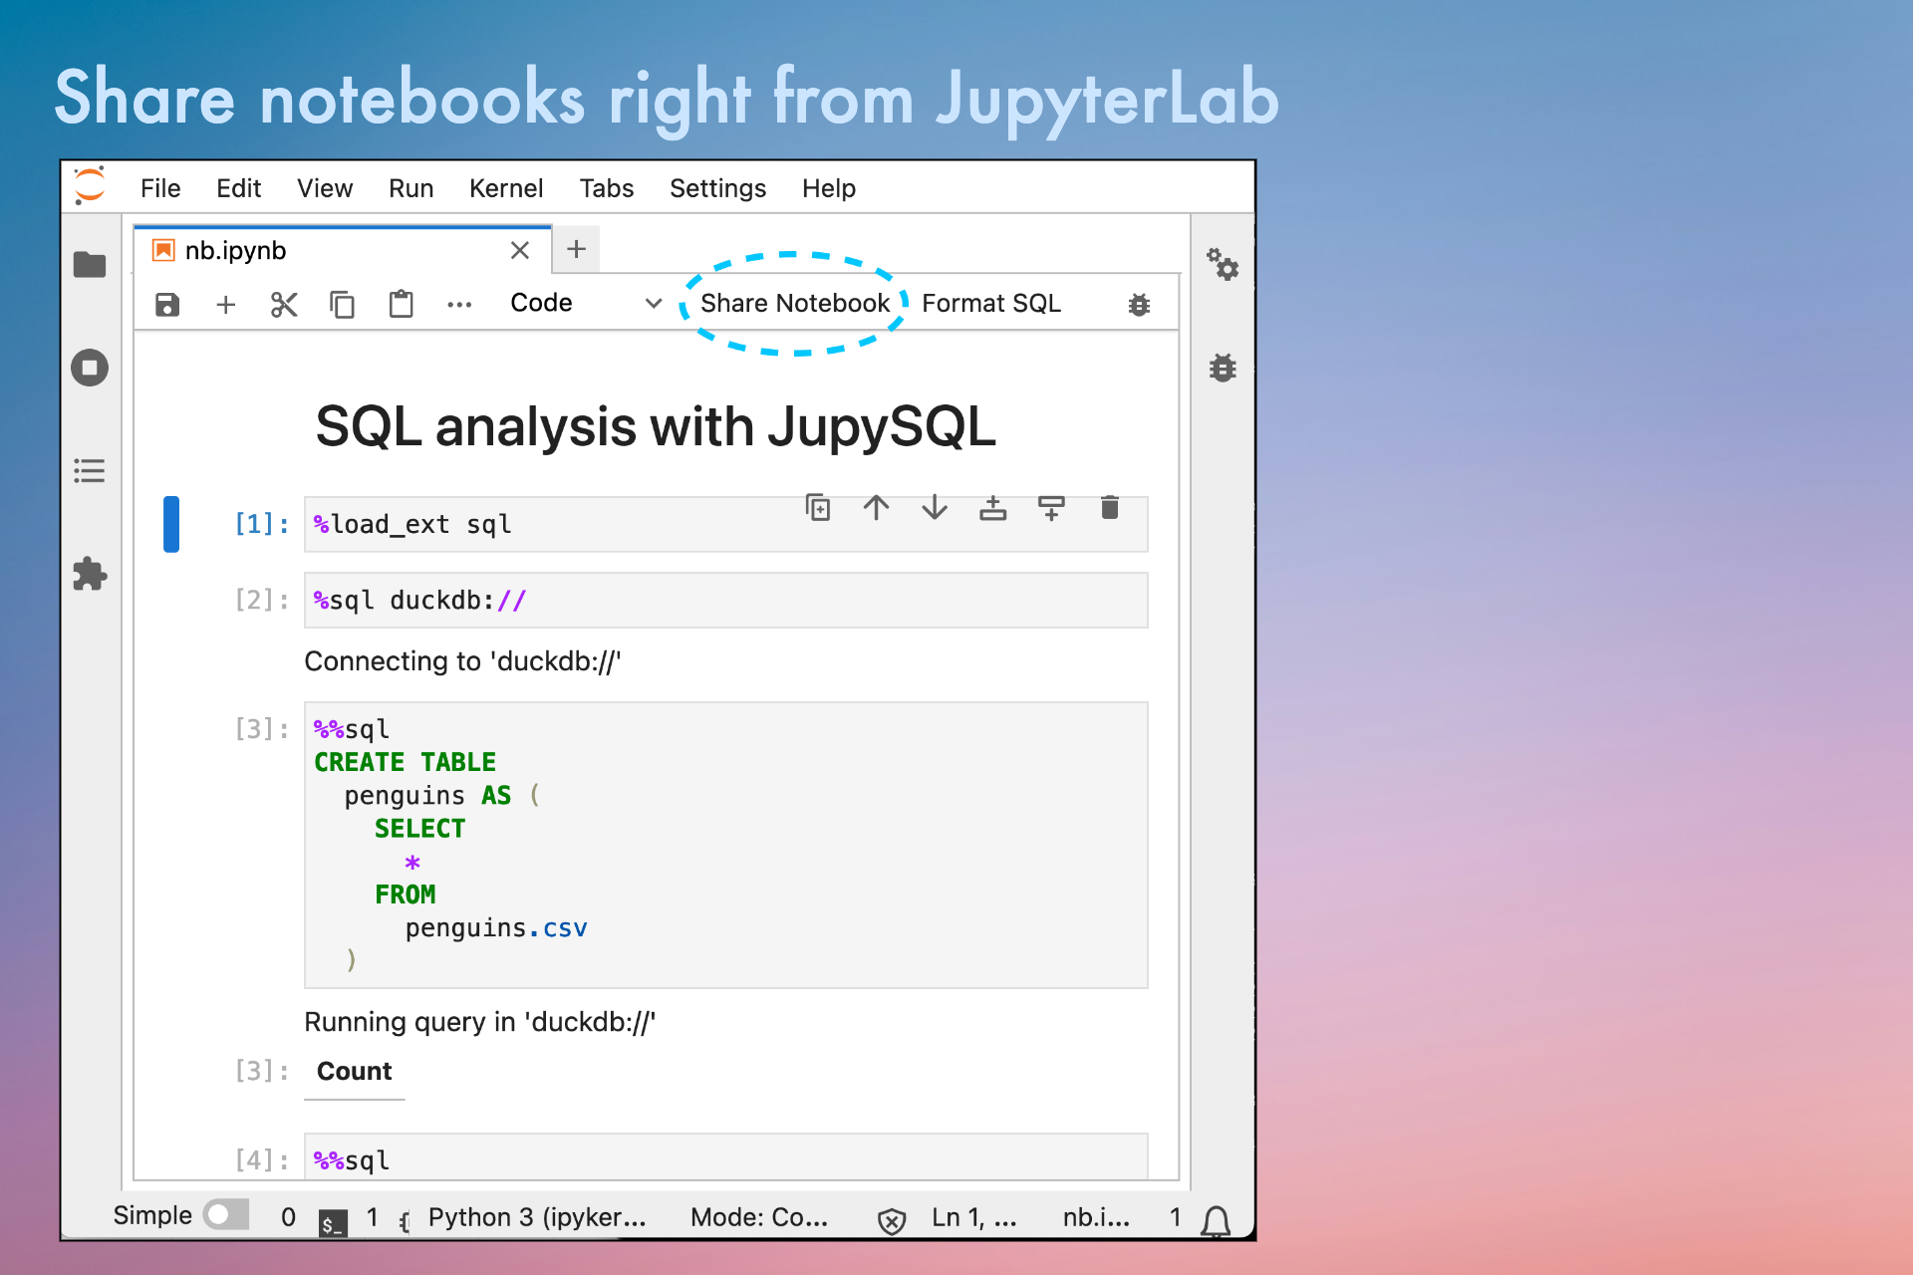The height and width of the screenshot is (1275, 1913).
Task: Open the Edit menu
Action: point(238,188)
